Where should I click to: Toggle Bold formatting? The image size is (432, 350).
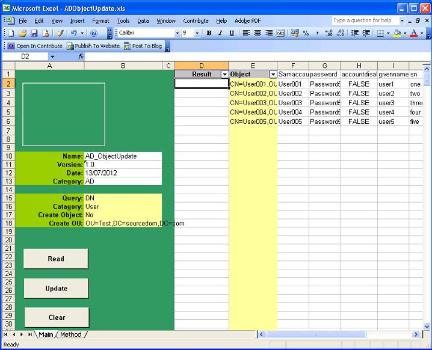point(209,33)
